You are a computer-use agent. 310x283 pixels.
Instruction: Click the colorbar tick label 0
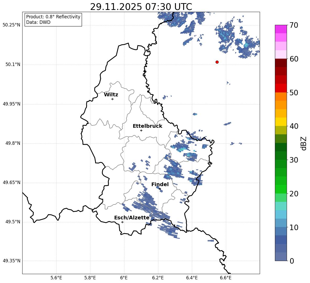tap(292, 261)
